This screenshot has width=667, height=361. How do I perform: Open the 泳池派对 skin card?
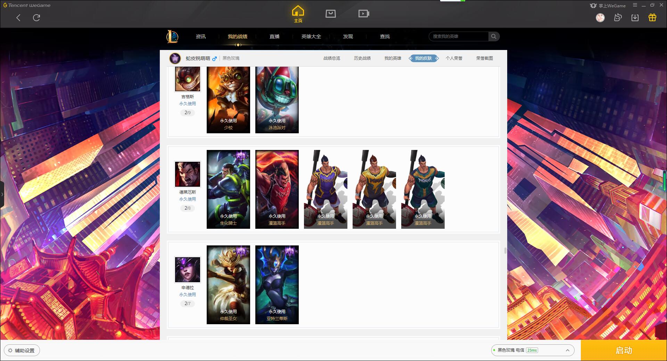click(x=277, y=100)
